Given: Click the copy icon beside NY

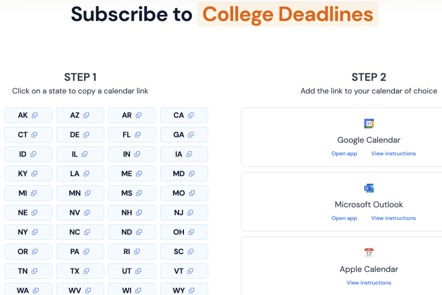Looking at the screenshot, I should tap(34, 232).
